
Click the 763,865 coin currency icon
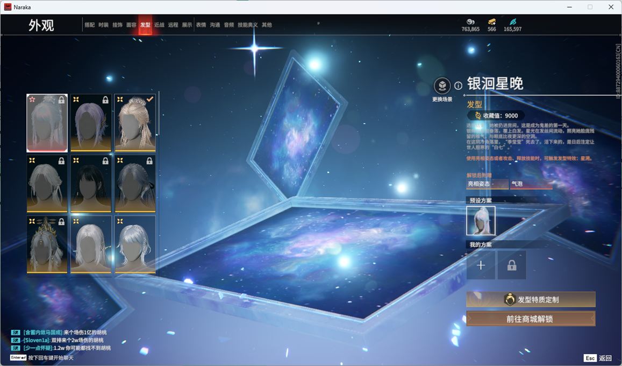[x=470, y=22]
